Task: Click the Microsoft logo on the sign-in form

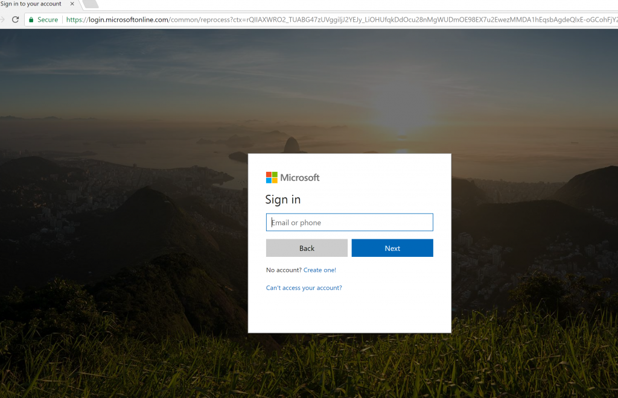Action: (291, 177)
